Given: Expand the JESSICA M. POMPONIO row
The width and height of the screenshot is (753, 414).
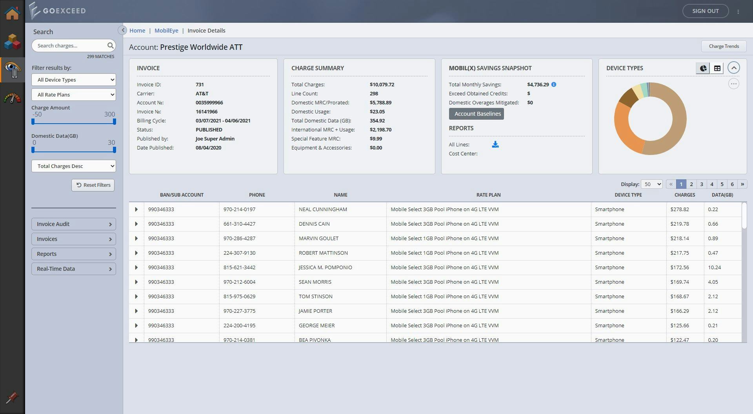Looking at the screenshot, I should point(136,268).
